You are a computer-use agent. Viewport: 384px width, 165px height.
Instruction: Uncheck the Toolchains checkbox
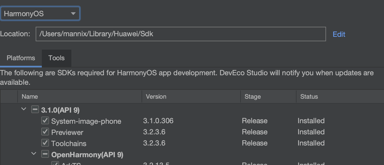[x=45, y=143]
